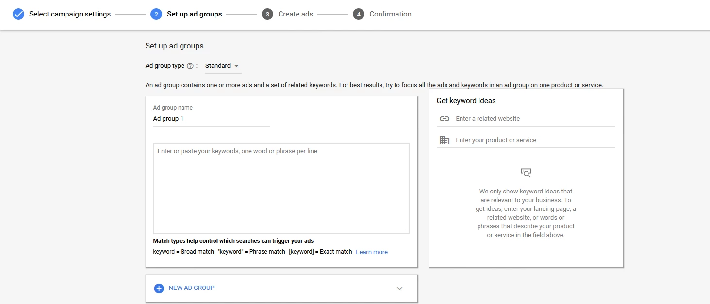Viewport: 710px width, 304px height.
Task: Click the "keyword" = Phrase match text
Action: [251, 252]
